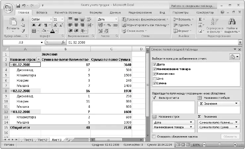The width and height of the screenshot is (245, 149).
Task: Open Excel help question mark
Action: click(222, 12)
